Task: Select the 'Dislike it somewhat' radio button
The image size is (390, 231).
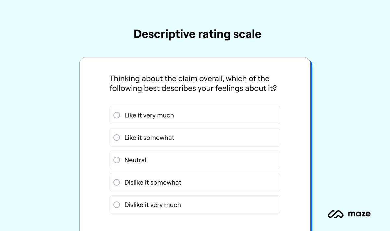Action: coord(116,182)
